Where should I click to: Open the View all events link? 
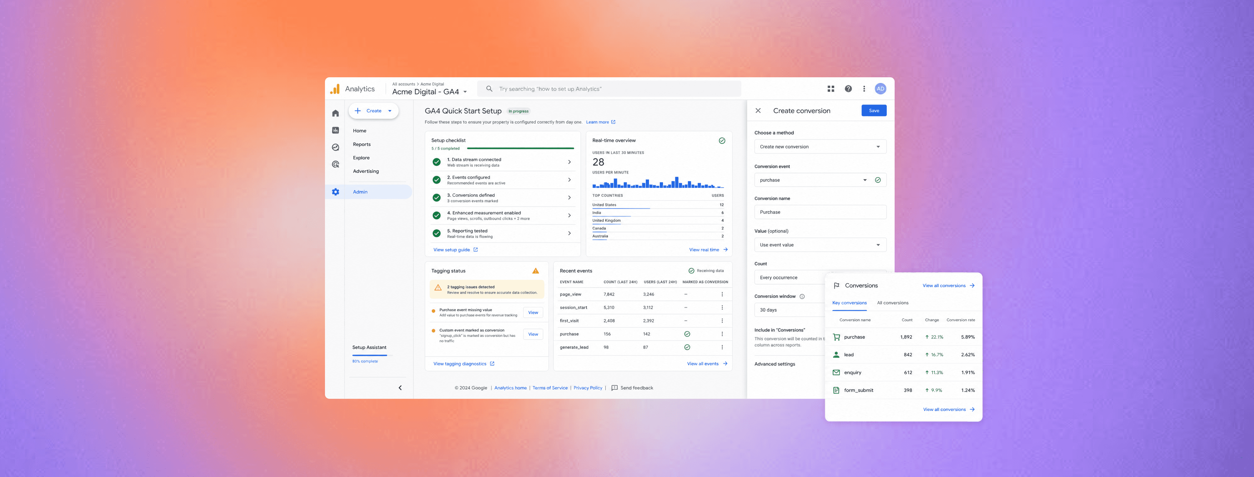tap(707, 364)
